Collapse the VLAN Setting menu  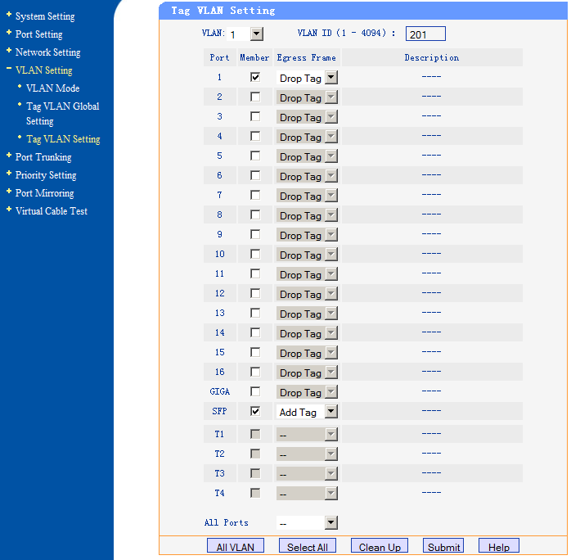pyautogui.click(x=43, y=70)
